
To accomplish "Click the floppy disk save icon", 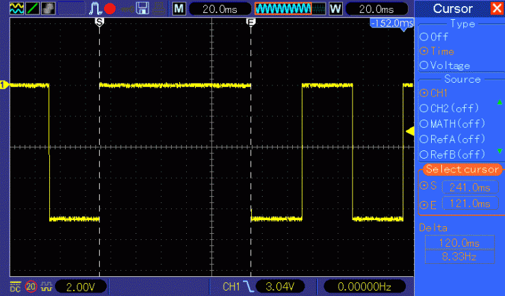I will coord(143,9).
